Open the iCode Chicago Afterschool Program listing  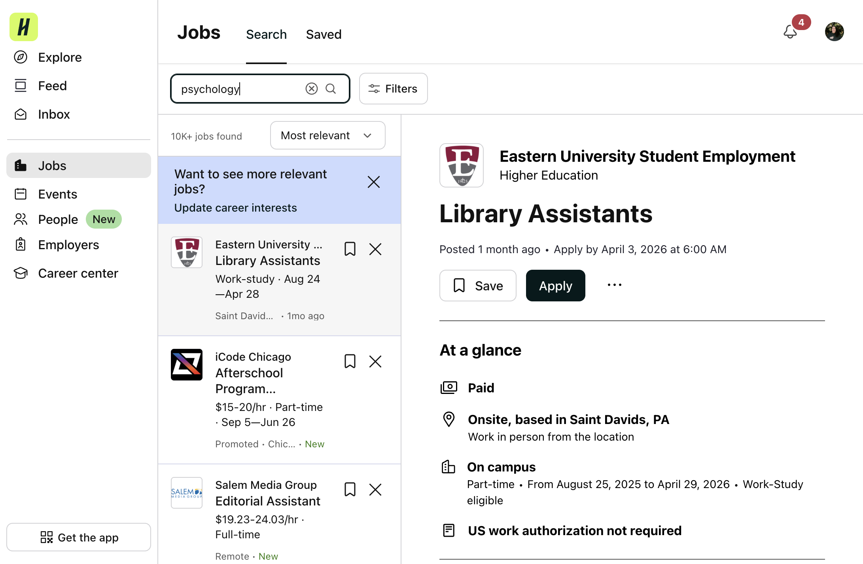280,400
